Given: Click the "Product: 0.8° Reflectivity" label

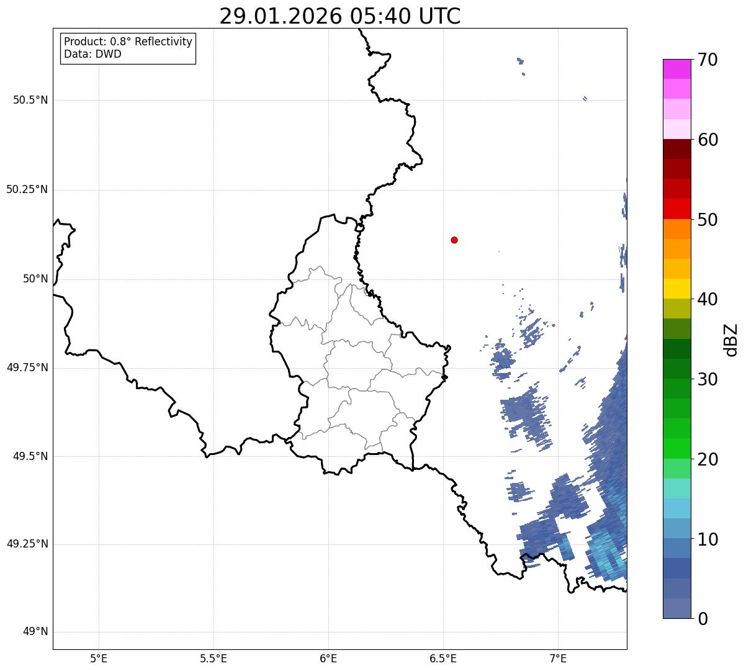Looking at the screenshot, I should pos(128,42).
